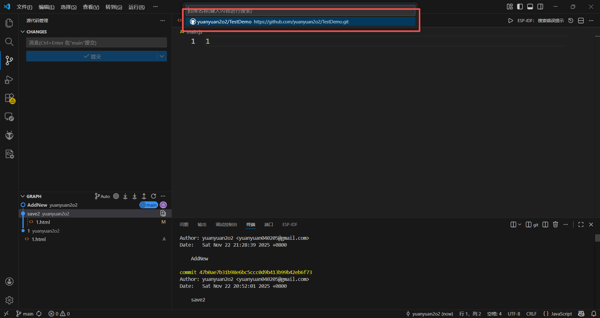Toggle the primary sidebar visibility
Viewport: 600px width, 318px height.
coord(520,6)
